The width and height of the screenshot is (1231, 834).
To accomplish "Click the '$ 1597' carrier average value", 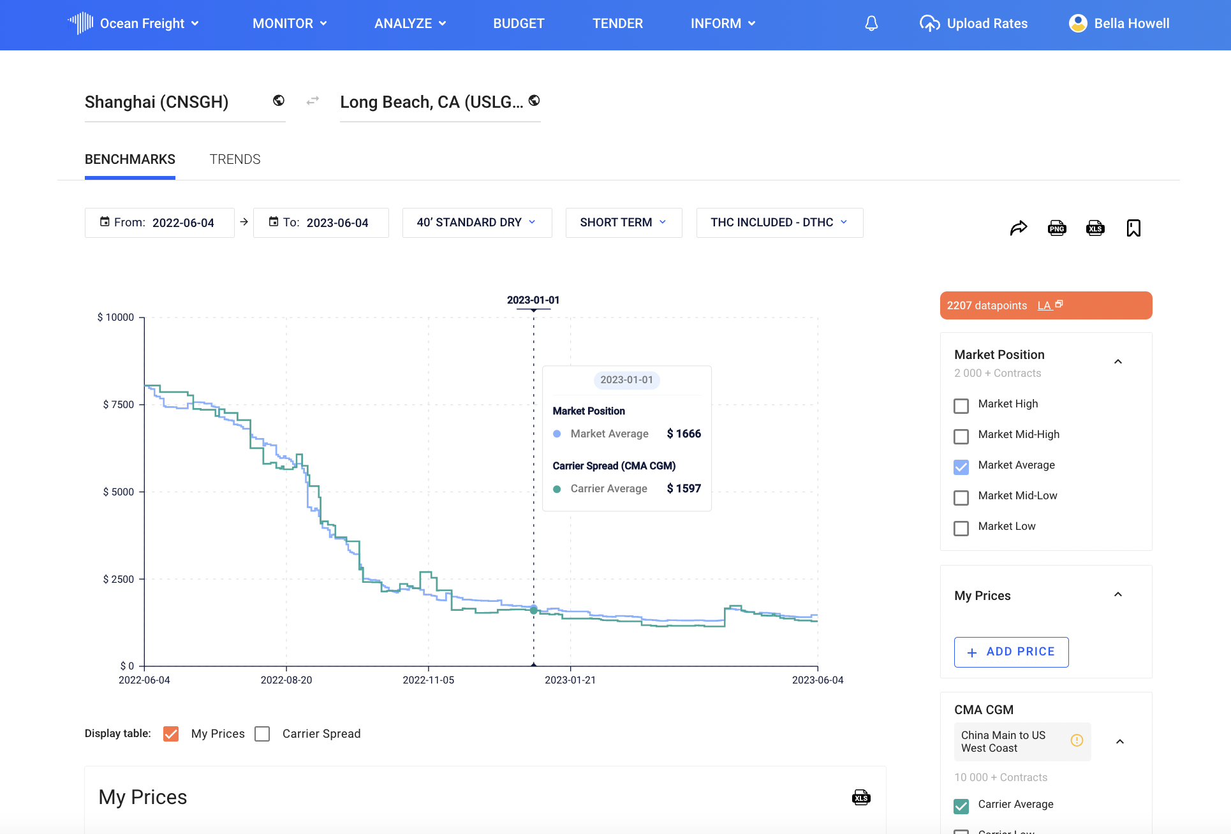I will 684,488.
